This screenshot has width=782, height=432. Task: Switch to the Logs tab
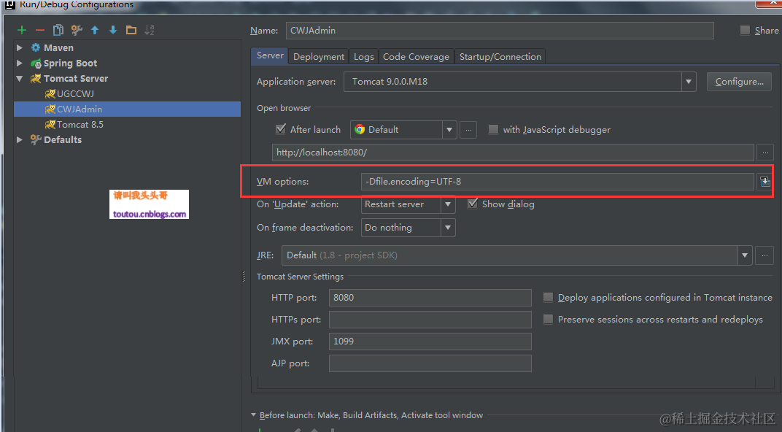point(363,57)
